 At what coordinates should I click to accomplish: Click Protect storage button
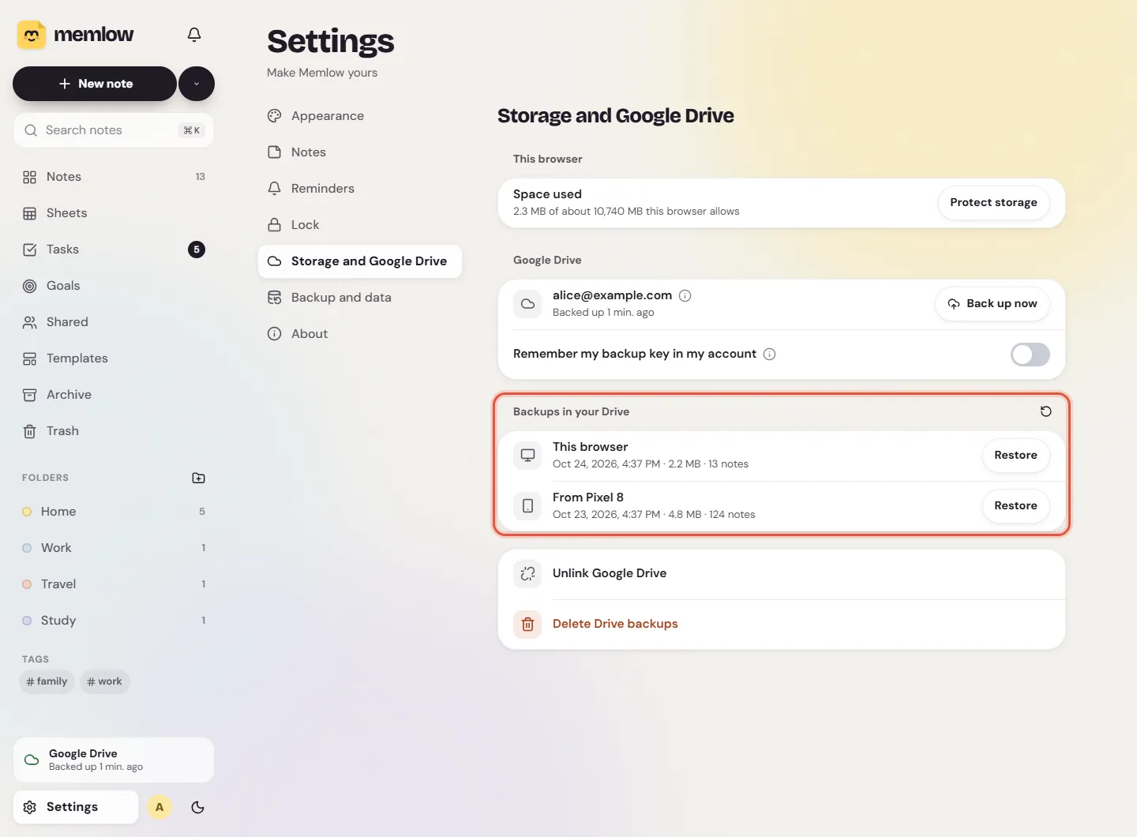[x=993, y=203]
